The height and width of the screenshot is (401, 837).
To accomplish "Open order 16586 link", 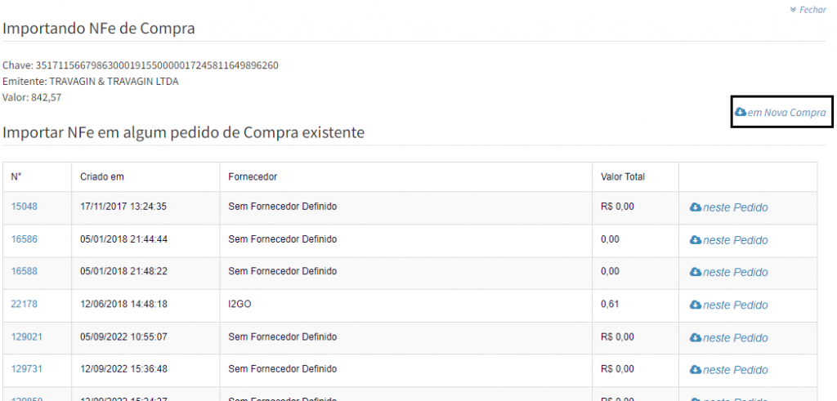I will pos(24,239).
